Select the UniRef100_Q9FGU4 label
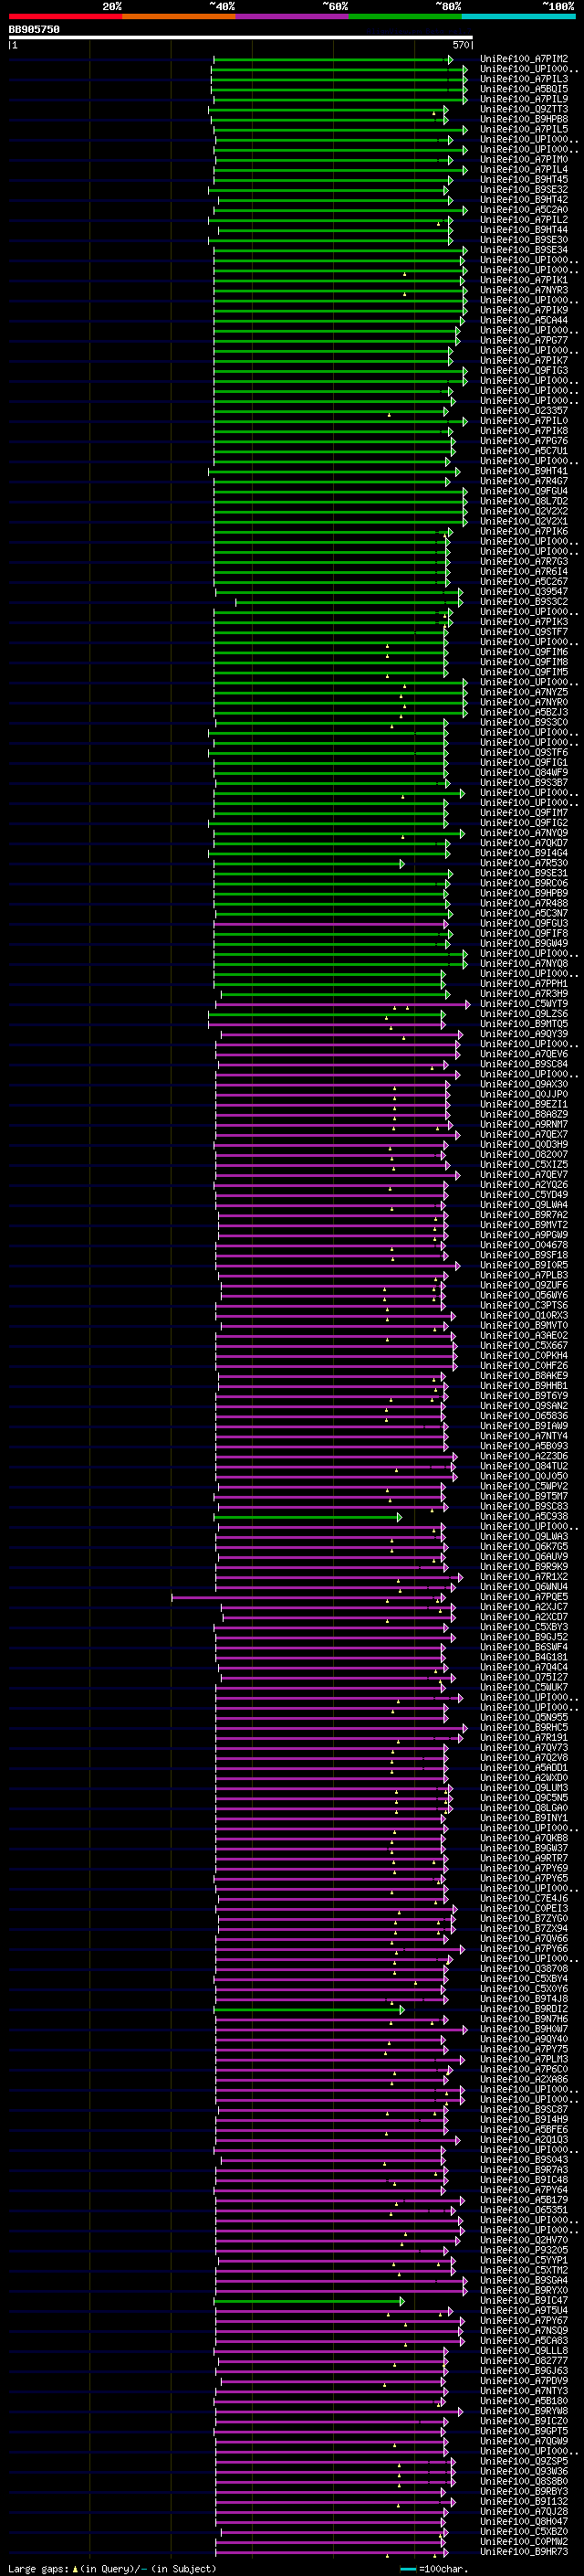Screen dimensions: 584x2576 pos(524,491)
